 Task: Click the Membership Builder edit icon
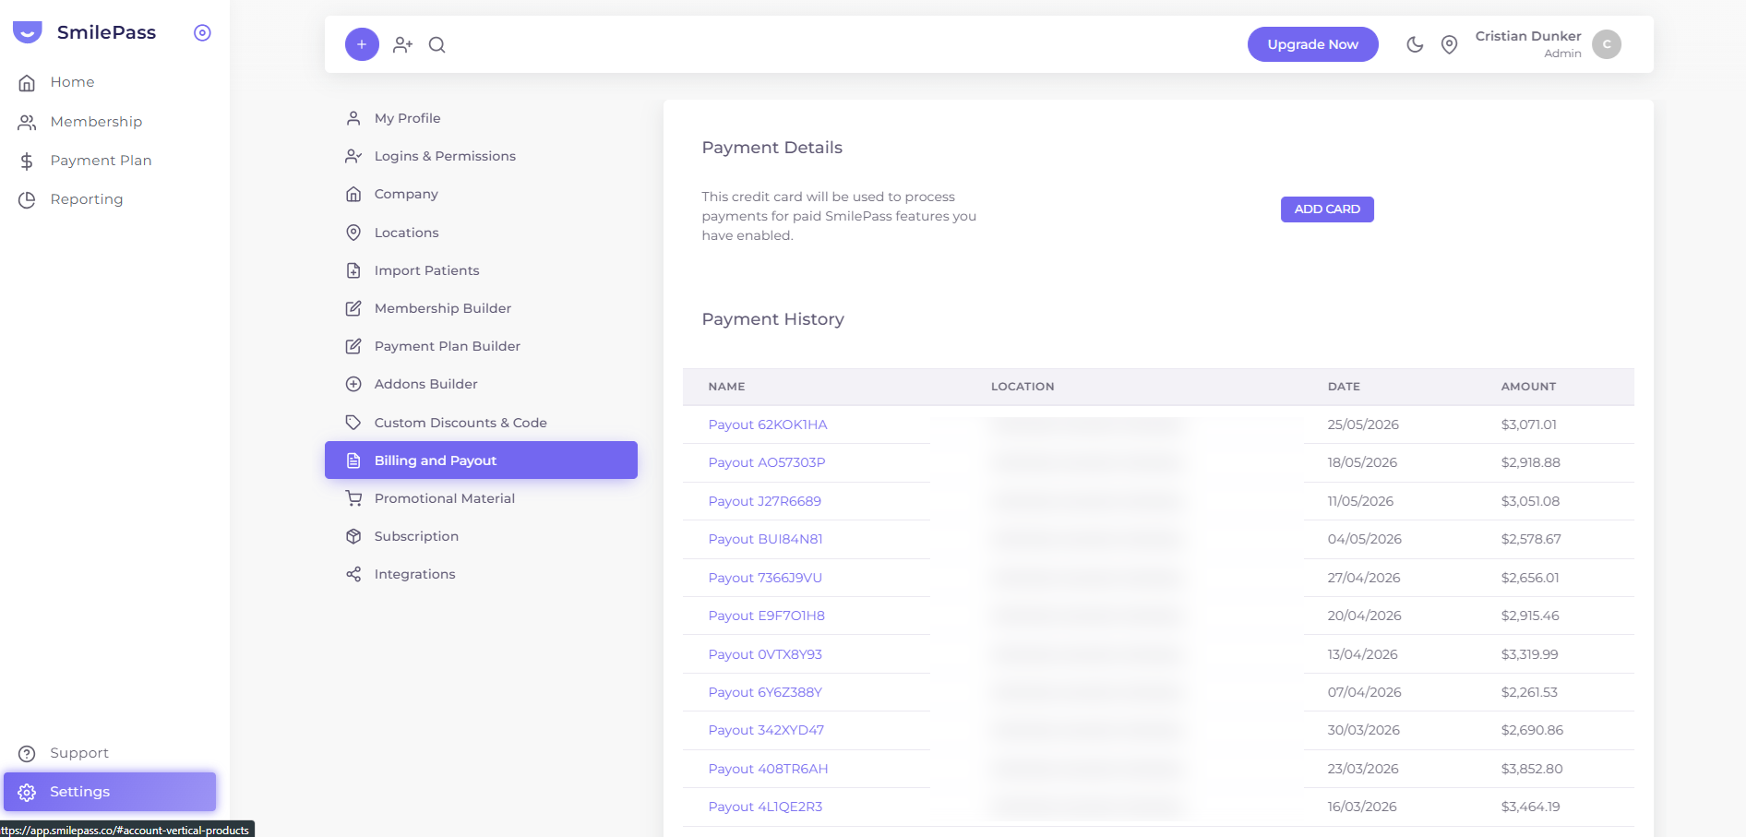click(x=353, y=308)
